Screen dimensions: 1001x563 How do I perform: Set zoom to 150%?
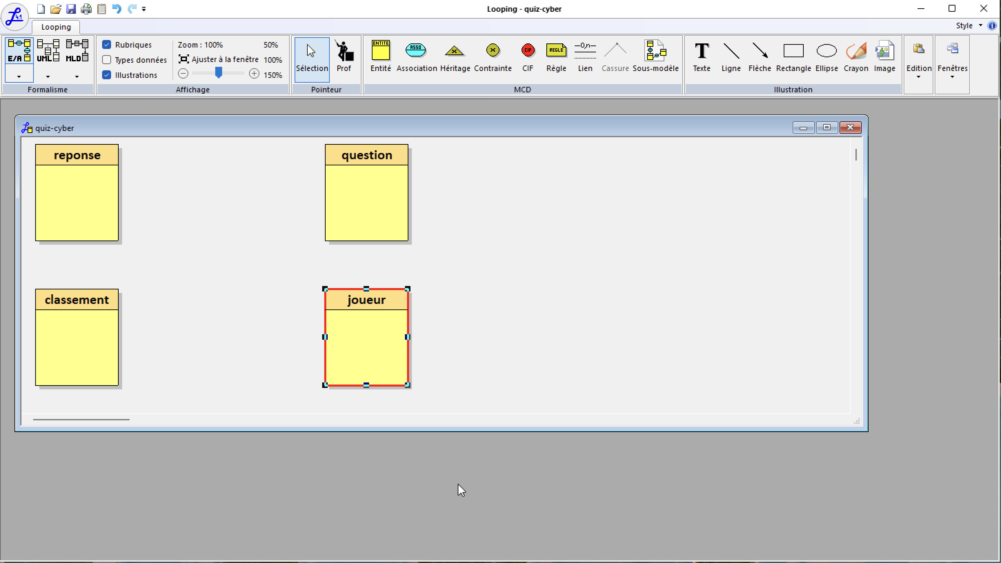point(273,75)
